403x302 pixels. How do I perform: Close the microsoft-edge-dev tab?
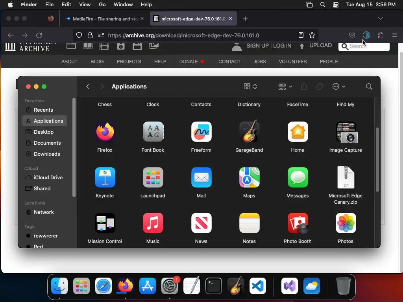coord(231,18)
